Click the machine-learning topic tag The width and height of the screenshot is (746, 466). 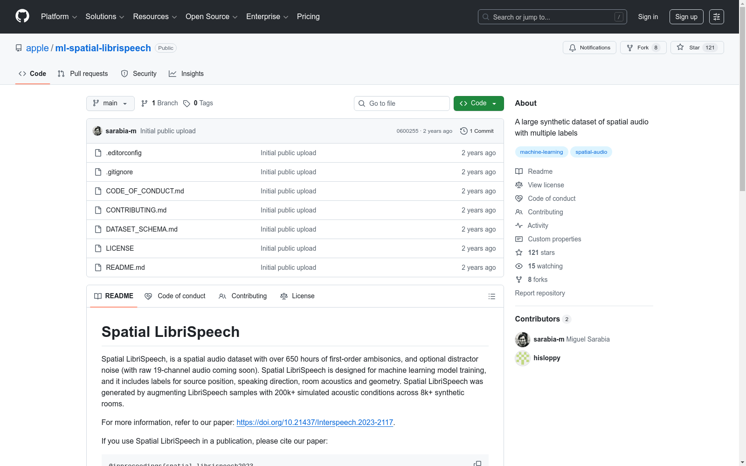click(x=541, y=152)
